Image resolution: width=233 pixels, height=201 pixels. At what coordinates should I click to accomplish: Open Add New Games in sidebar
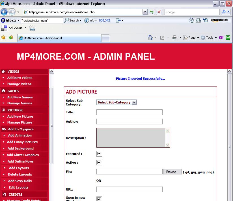[x=20, y=97]
